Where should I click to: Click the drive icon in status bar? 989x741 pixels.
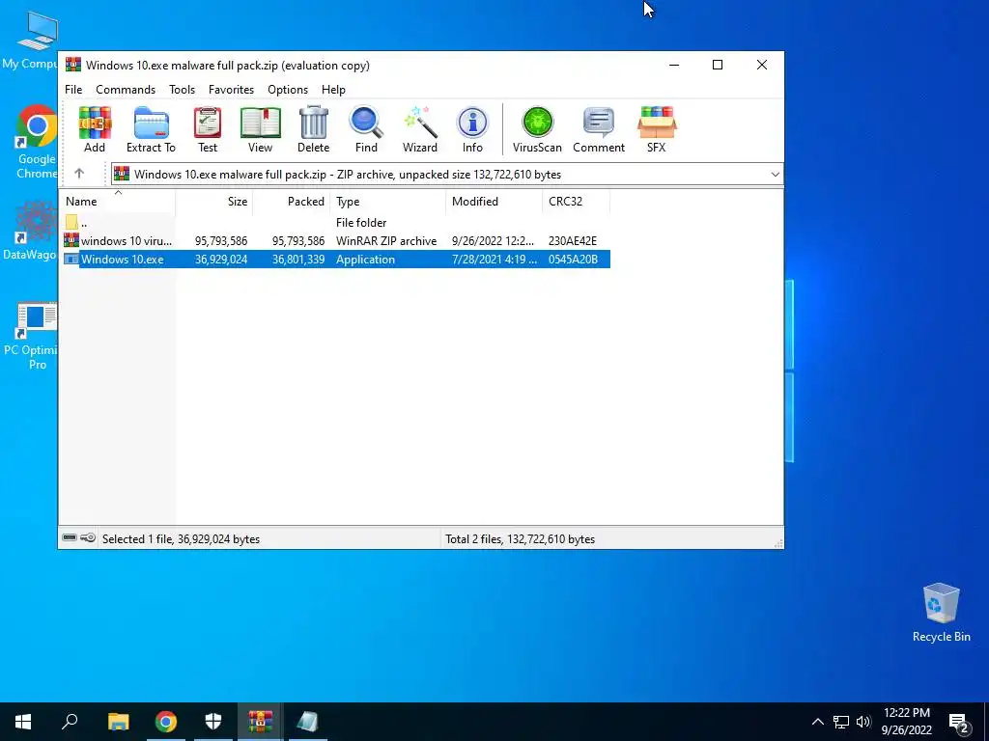(x=70, y=538)
